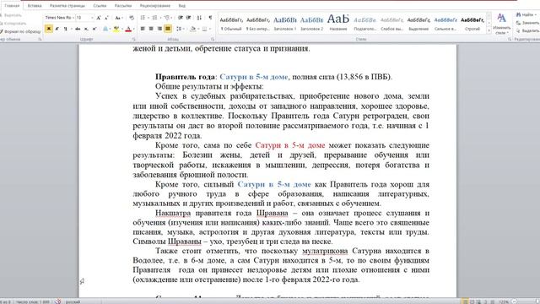Viewport: 540px width, 304px height.
Task: Switch to the Ссылки tab
Action: tap(100, 6)
